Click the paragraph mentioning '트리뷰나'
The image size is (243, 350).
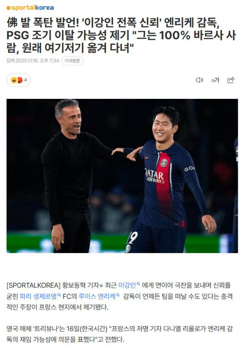coord(119,334)
